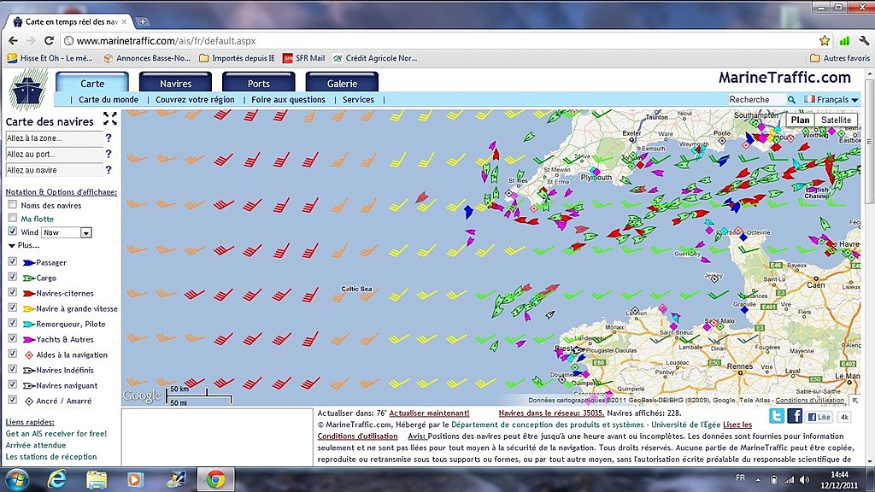Select 'Carte du monde' submenu
The height and width of the screenshot is (492, 875).
click(x=109, y=99)
